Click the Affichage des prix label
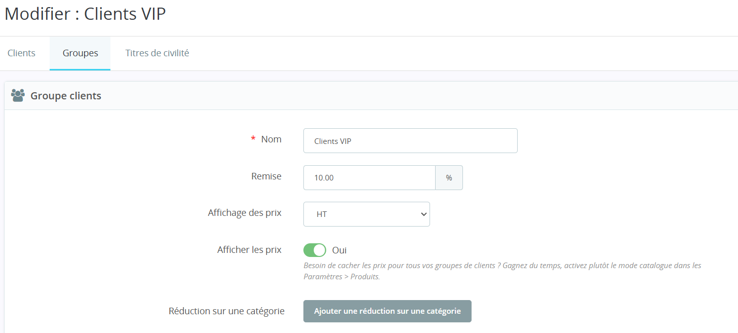The image size is (738, 333). pos(245,213)
